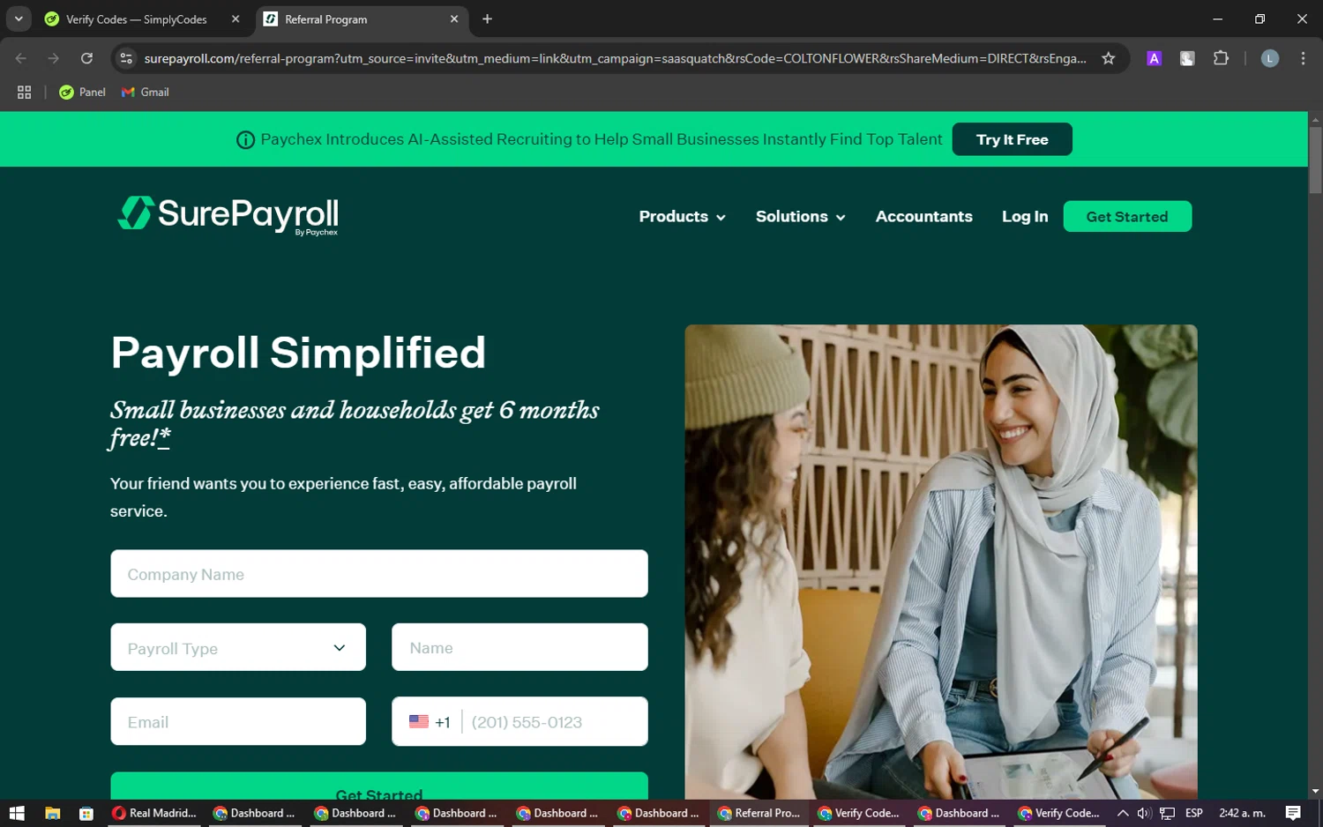Image resolution: width=1323 pixels, height=827 pixels.
Task: Open the Payroll Type dropdown
Action: 238,648
